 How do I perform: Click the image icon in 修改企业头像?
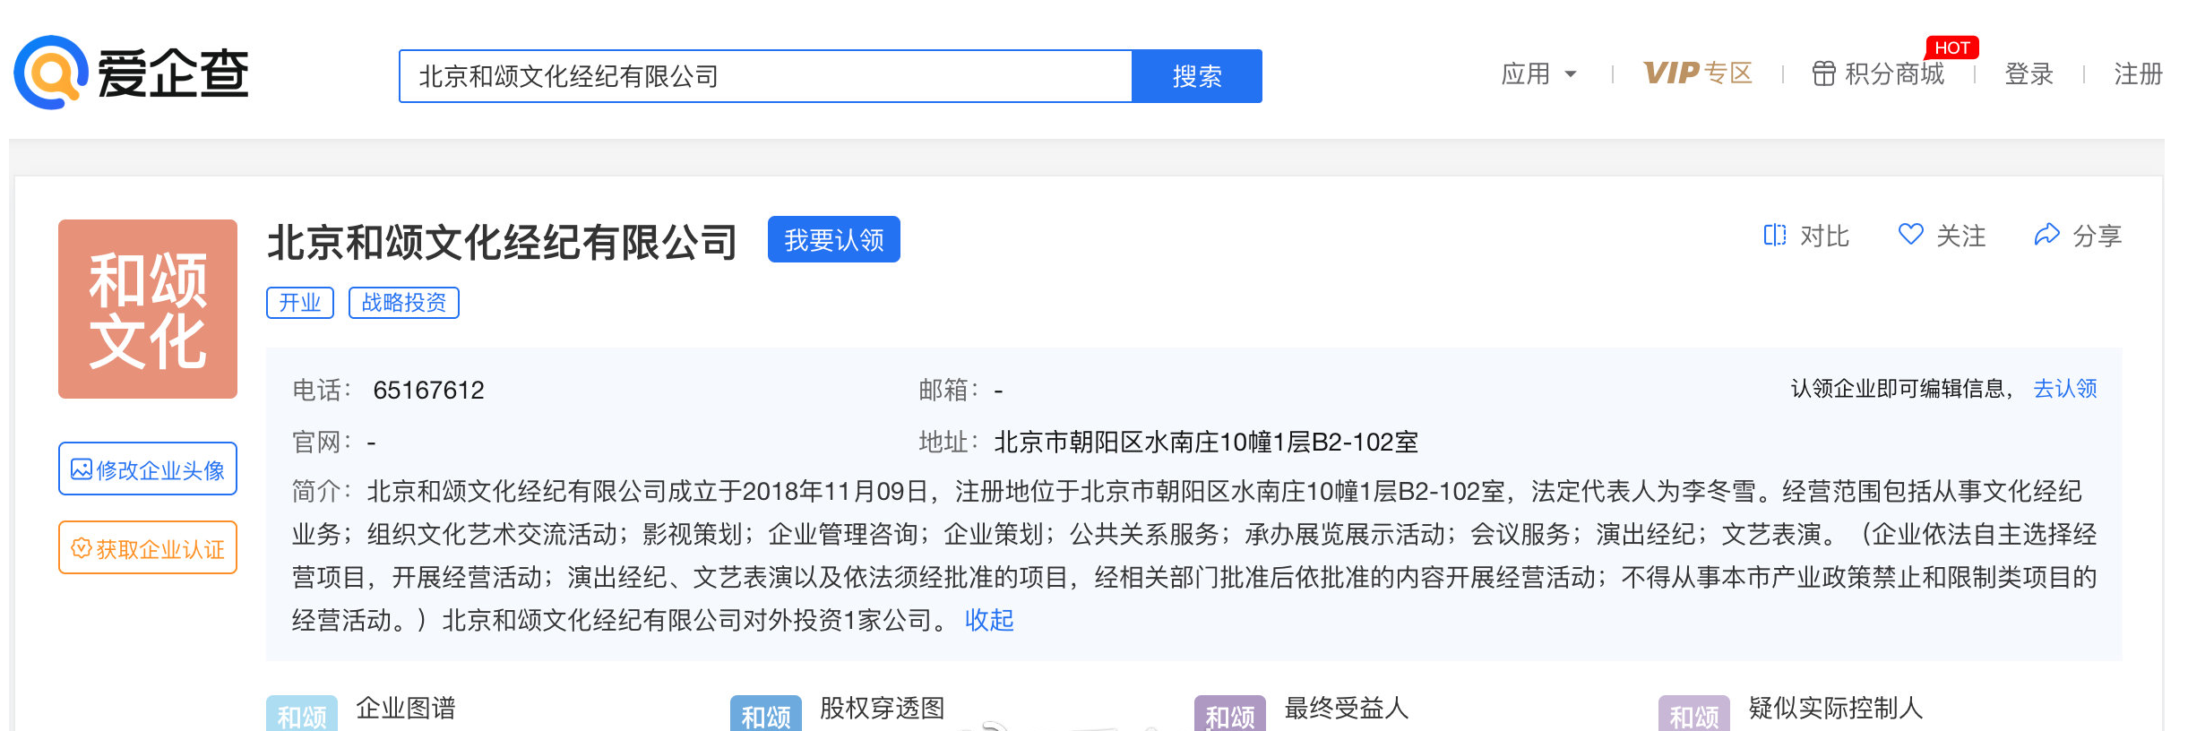click(x=81, y=469)
